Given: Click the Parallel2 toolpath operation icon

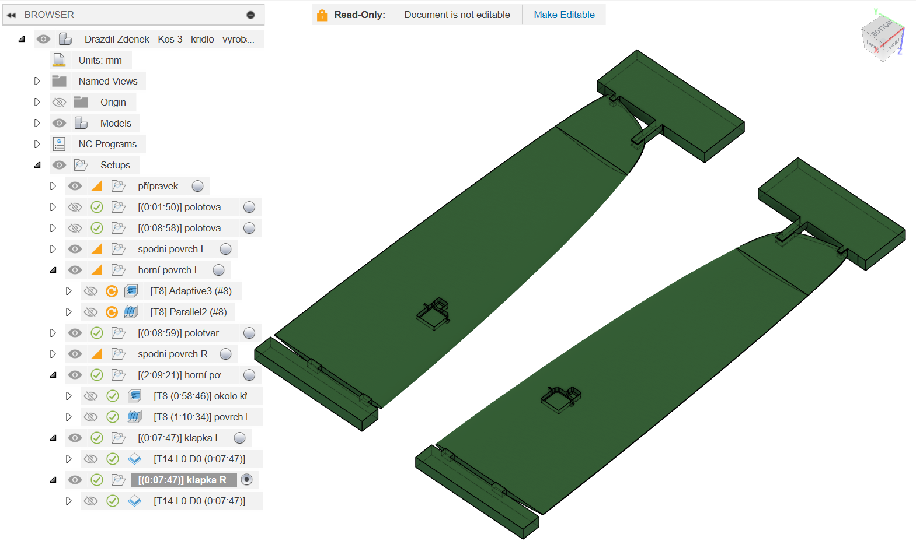Looking at the screenshot, I should coord(131,312).
